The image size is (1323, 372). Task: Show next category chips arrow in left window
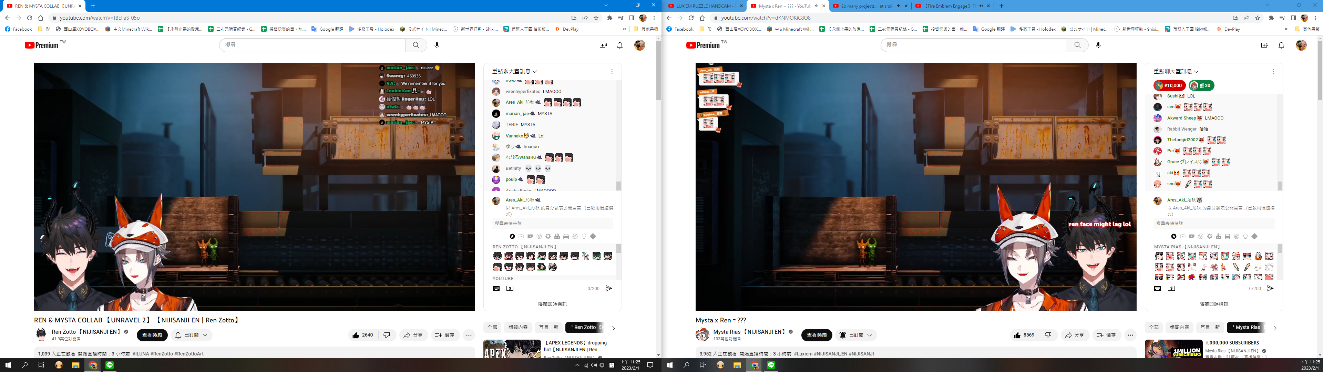(x=613, y=328)
